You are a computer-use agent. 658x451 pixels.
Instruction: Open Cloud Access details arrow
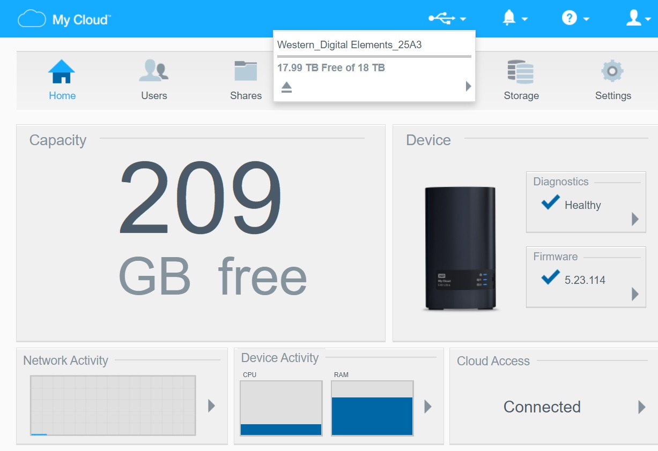[641, 407]
